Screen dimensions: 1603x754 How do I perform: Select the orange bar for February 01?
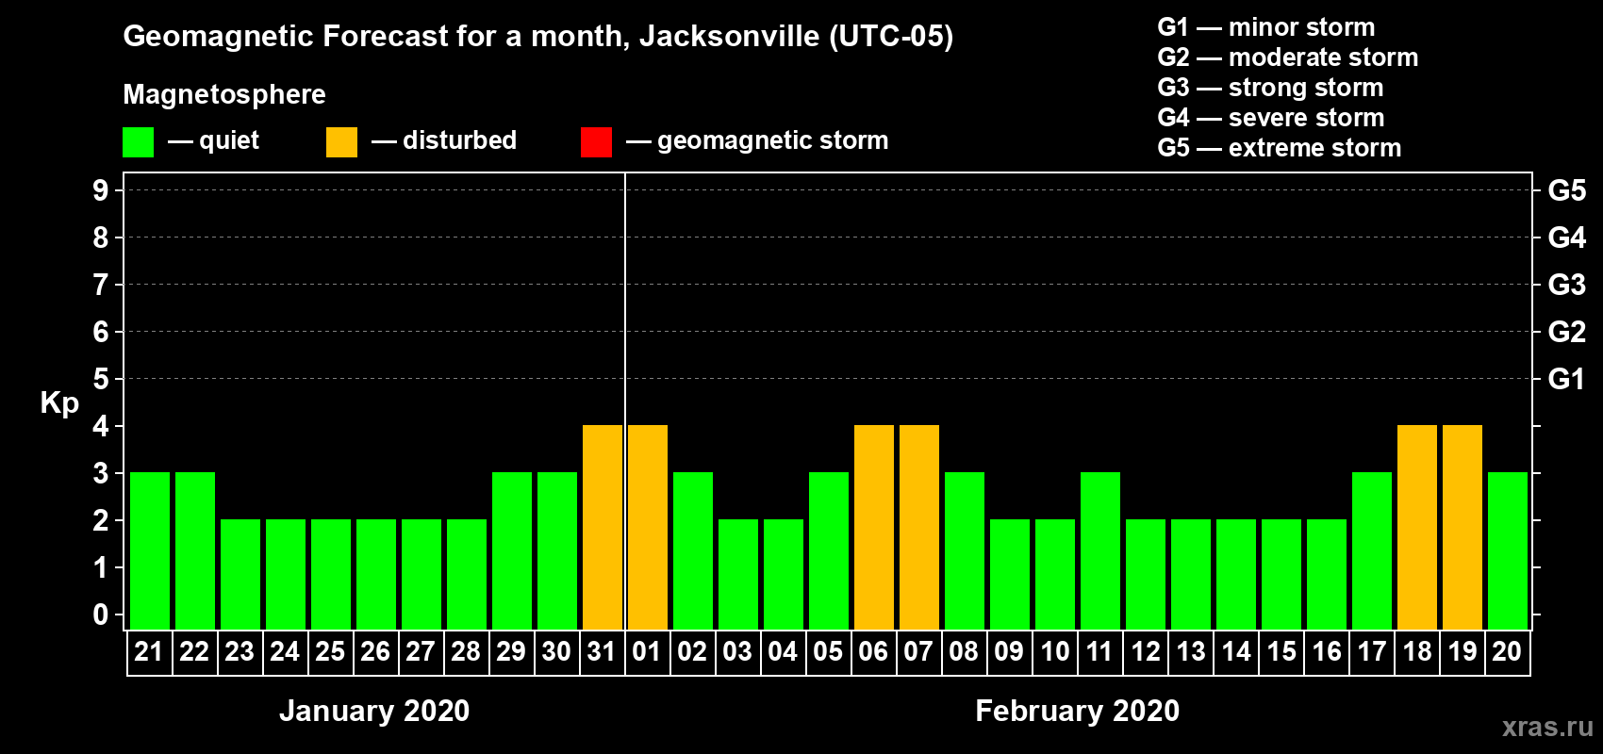(648, 528)
